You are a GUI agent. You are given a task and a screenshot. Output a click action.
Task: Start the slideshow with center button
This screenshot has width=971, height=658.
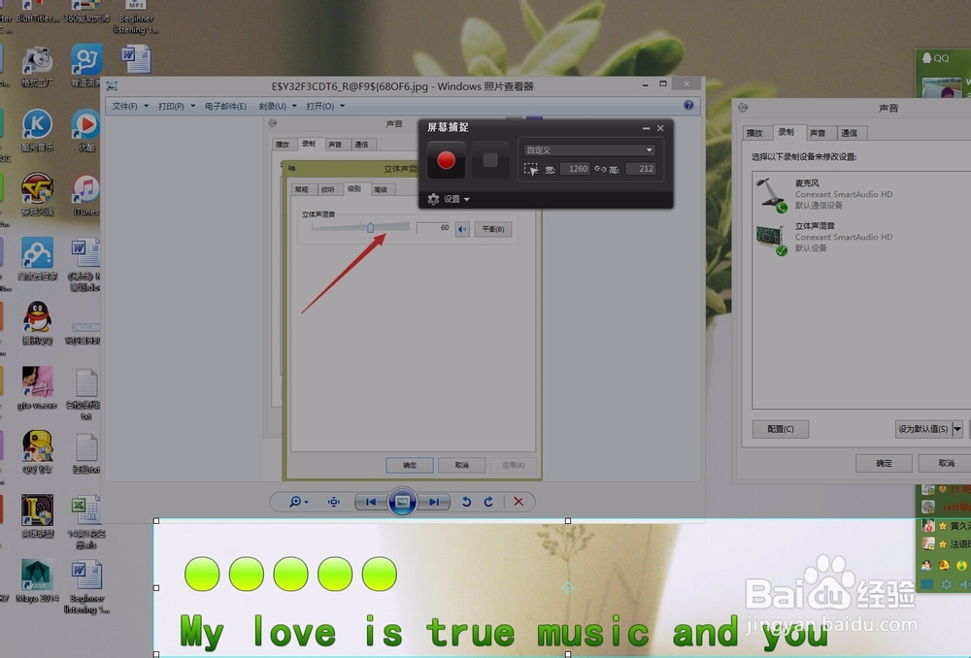(402, 502)
